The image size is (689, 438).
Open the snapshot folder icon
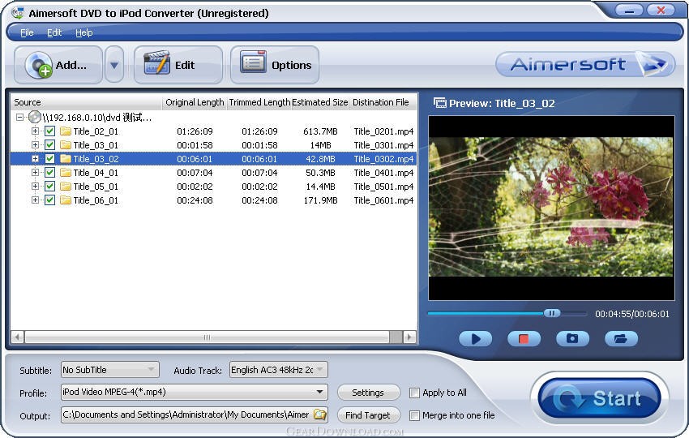[x=621, y=338]
